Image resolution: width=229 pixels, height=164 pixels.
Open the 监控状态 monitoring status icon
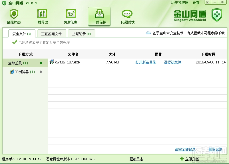(x=14, y=14)
